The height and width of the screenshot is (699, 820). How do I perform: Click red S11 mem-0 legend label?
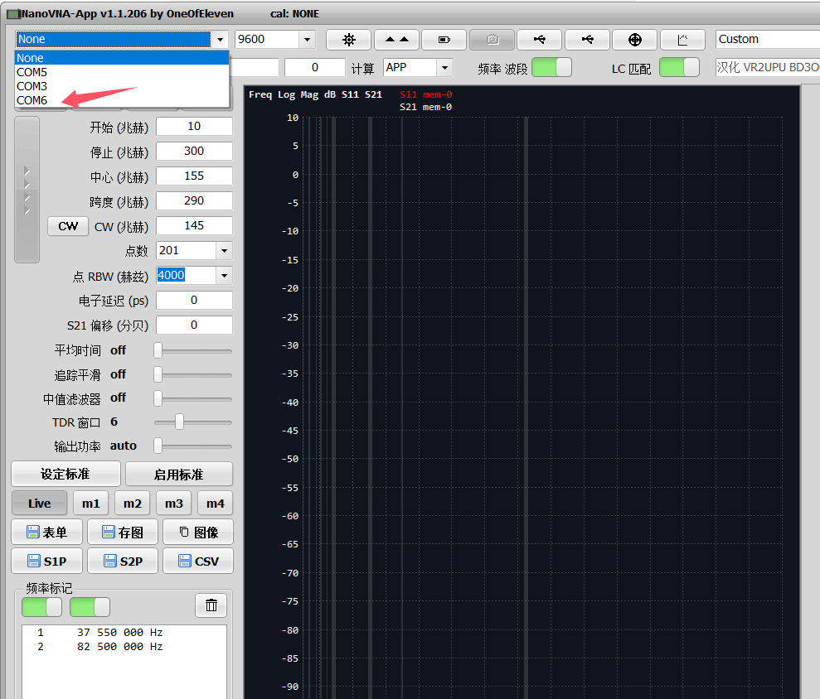(x=425, y=94)
